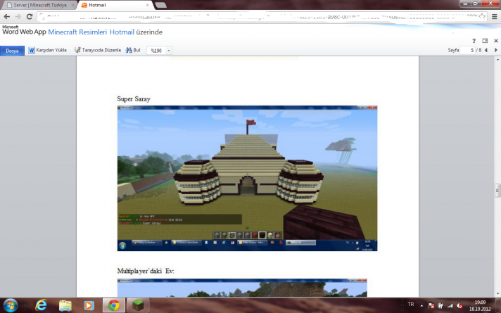The image size is (501, 313).
Task: Click scroll up arrow of document
Action: coord(497,59)
